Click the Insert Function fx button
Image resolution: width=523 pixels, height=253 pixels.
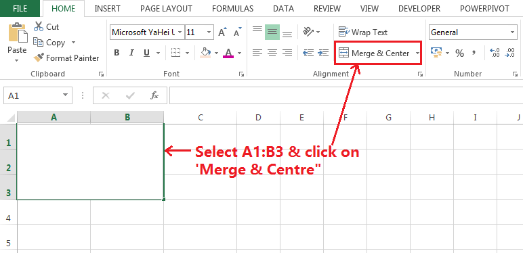pyautogui.click(x=154, y=96)
